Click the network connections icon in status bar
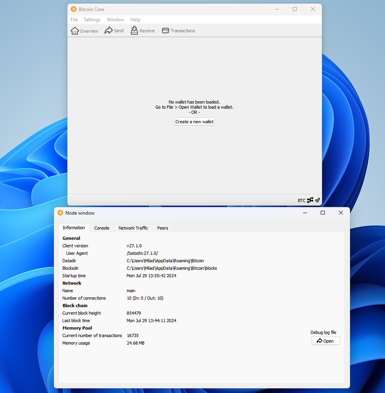Image resolution: width=385 pixels, height=393 pixels. [x=310, y=200]
